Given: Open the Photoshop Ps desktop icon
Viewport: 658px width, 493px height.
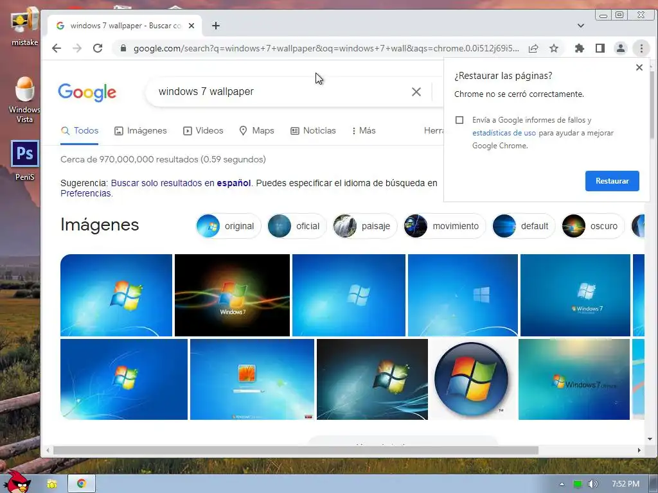Looking at the screenshot, I should 25,160.
